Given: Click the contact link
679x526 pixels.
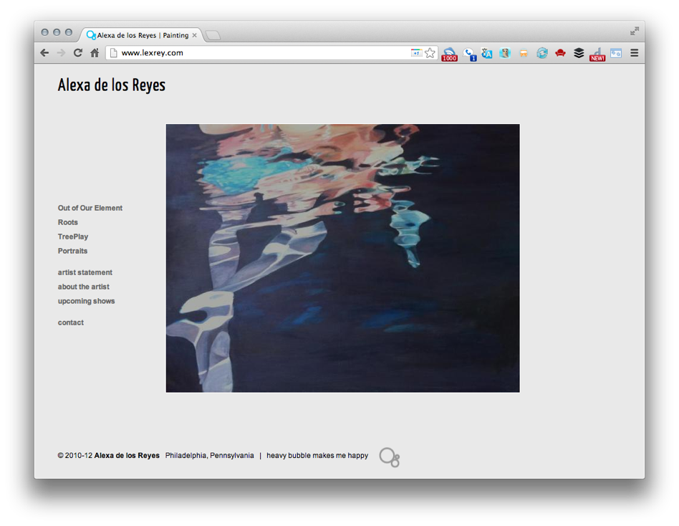Looking at the screenshot, I should point(71,322).
